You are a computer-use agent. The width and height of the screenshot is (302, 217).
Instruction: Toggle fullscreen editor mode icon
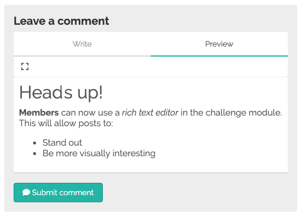tap(25, 67)
